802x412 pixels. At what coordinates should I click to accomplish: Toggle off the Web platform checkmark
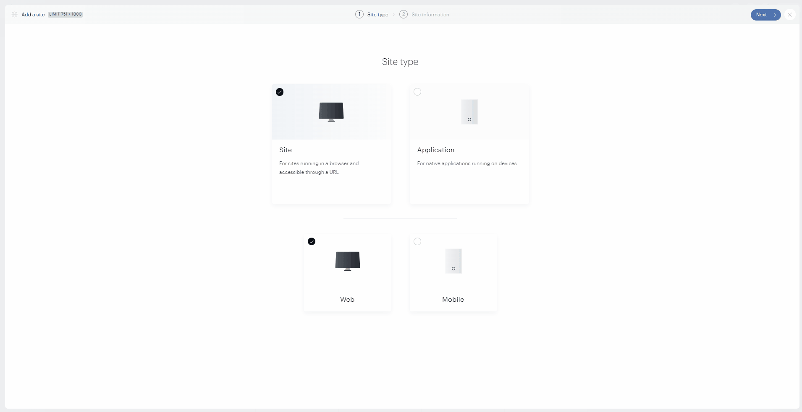coord(312,241)
